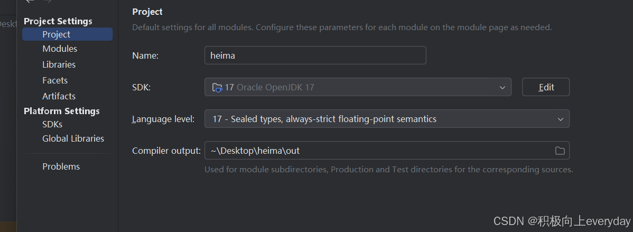Open the Artifacts section
This screenshot has width=633, height=232.
point(59,96)
